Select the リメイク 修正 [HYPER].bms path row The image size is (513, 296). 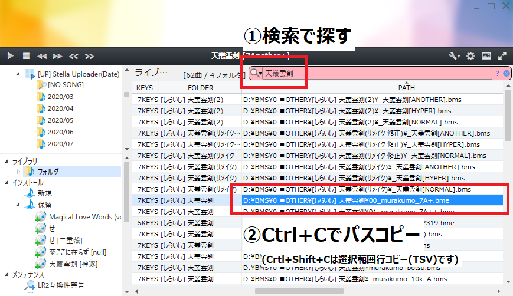click(x=318, y=144)
